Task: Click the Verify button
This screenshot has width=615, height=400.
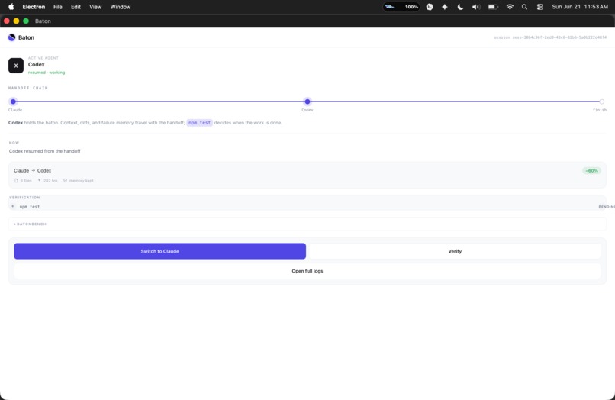Action: 455,251
